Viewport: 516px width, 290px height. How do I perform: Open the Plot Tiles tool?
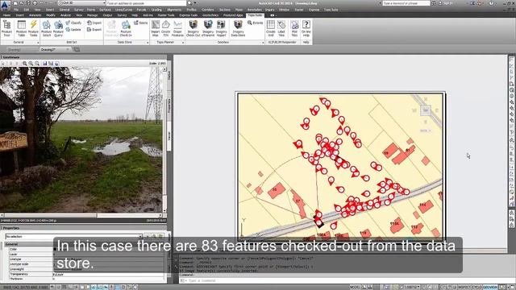(x=294, y=28)
